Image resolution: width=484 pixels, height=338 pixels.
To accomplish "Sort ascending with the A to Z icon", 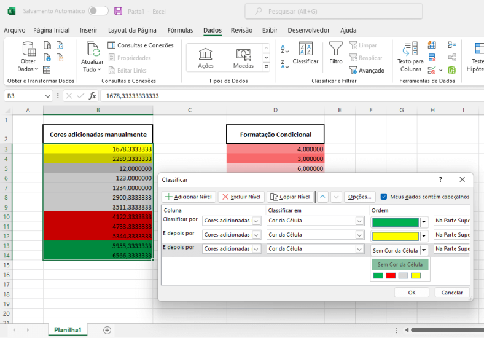I will tap(285, 49).
